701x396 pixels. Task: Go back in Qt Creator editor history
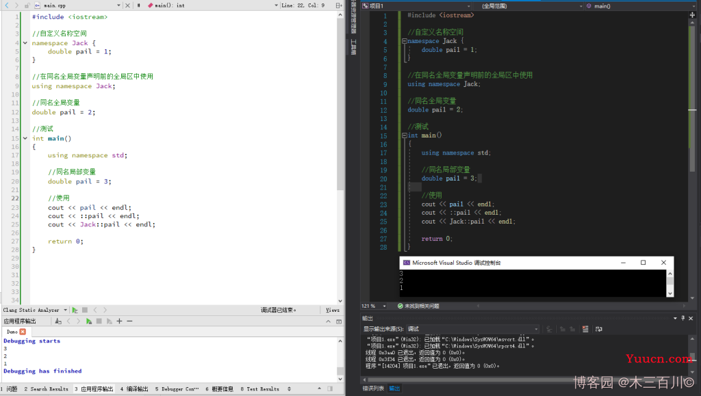[x=6, y=5]
